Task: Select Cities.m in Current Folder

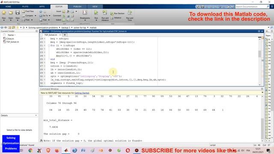Action: pyautogui.click(x=10, y=38)
